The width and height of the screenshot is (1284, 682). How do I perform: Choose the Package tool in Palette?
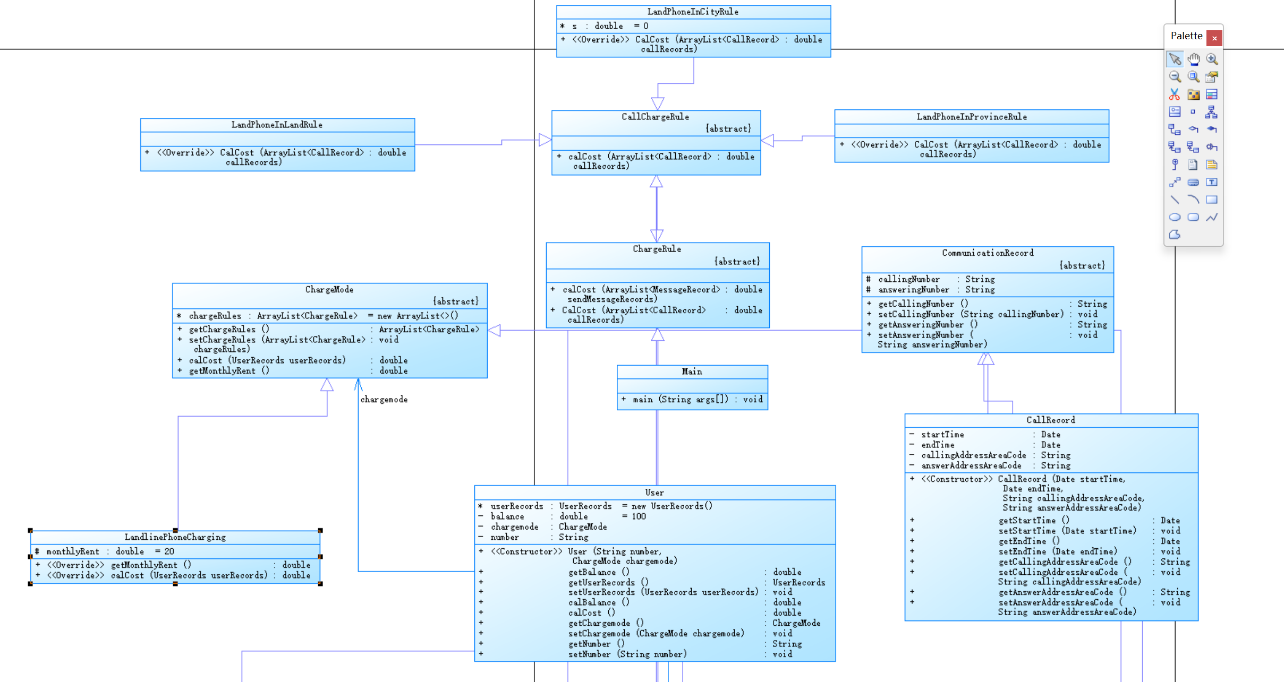1193,94
